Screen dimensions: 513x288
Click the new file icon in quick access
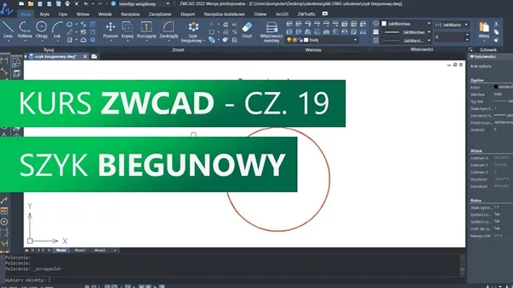click(22, 4)
